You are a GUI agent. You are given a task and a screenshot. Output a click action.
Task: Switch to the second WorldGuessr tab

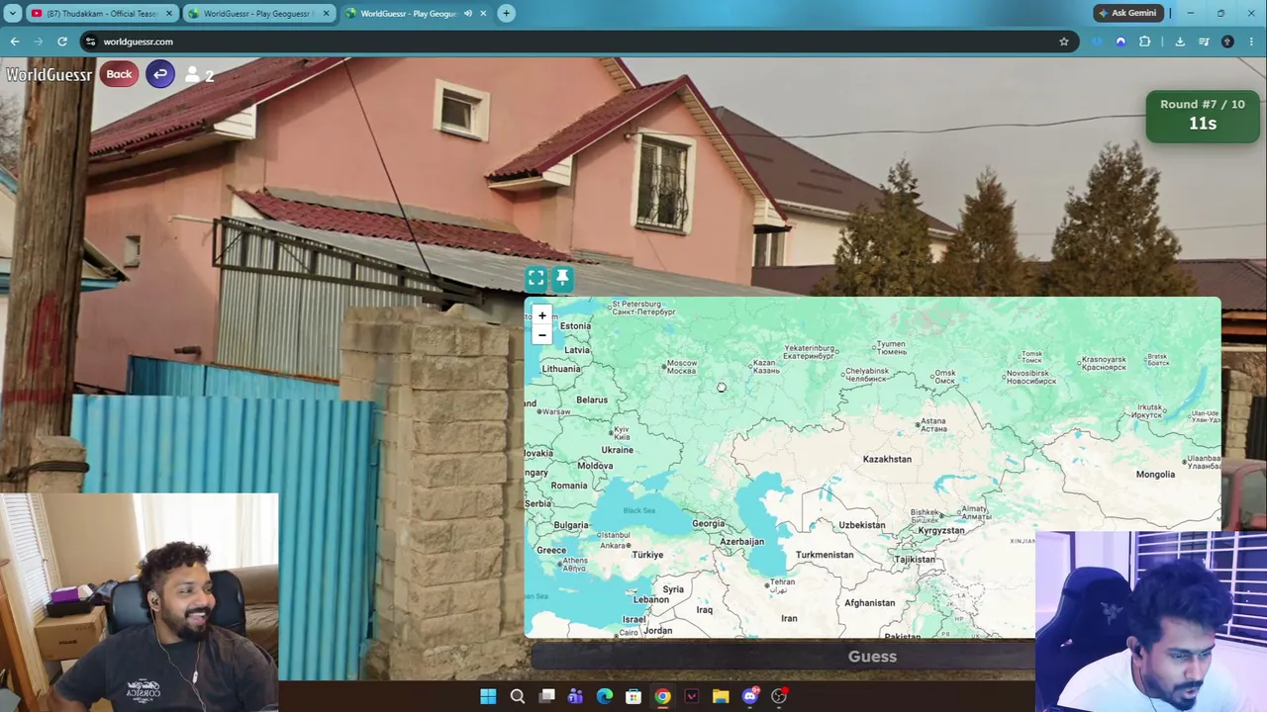tap(259, 14)
